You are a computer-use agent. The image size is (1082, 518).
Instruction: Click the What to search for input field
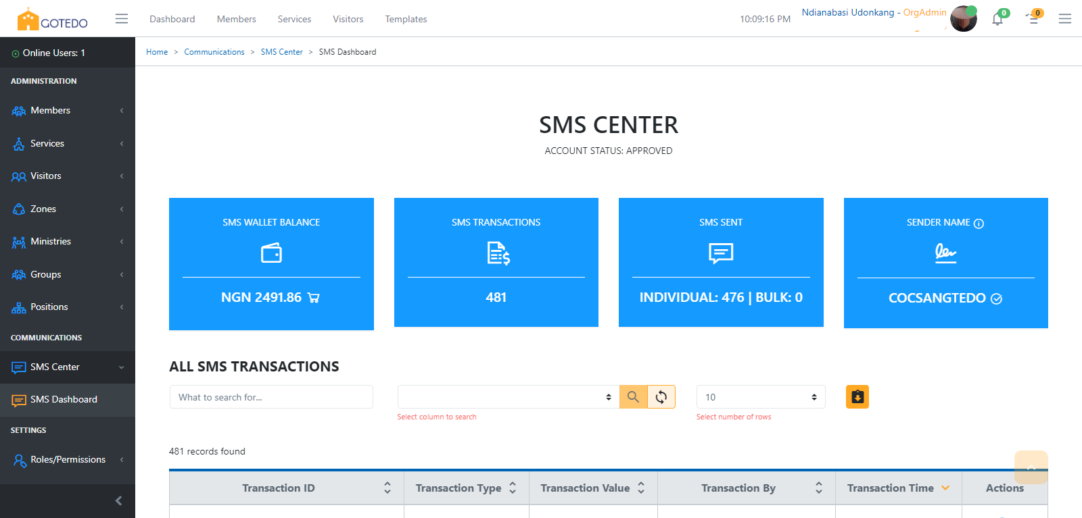click(x=271, y=397)
